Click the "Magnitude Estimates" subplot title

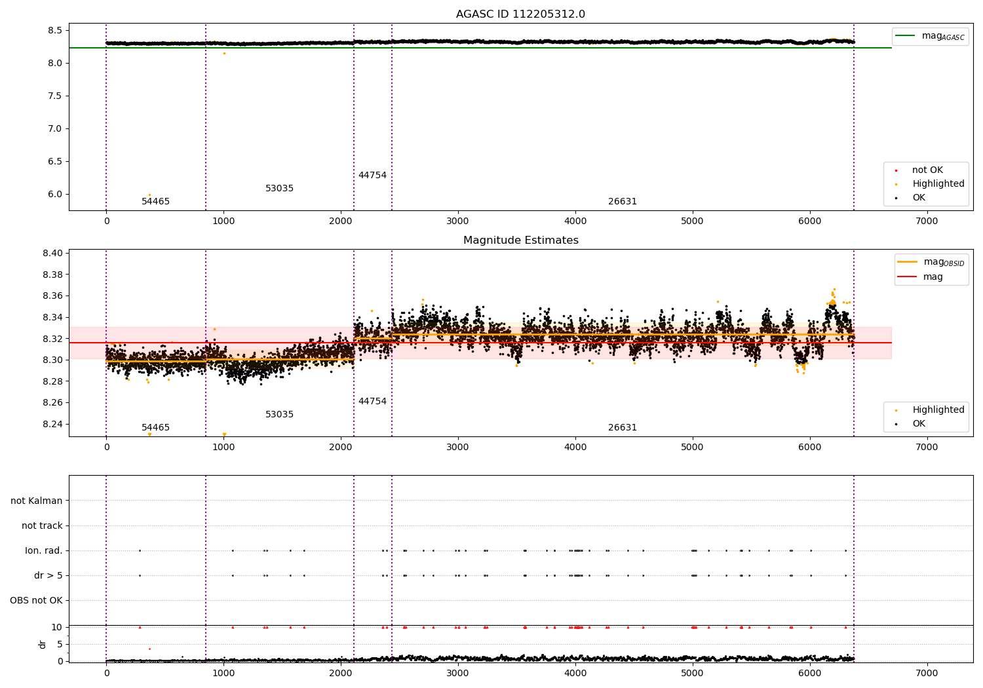pyautogui.click(x=520, y=240)
